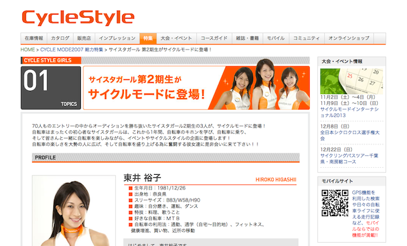
Task: Open the カタログ menu tab
Action: click(x=60, y=38)
